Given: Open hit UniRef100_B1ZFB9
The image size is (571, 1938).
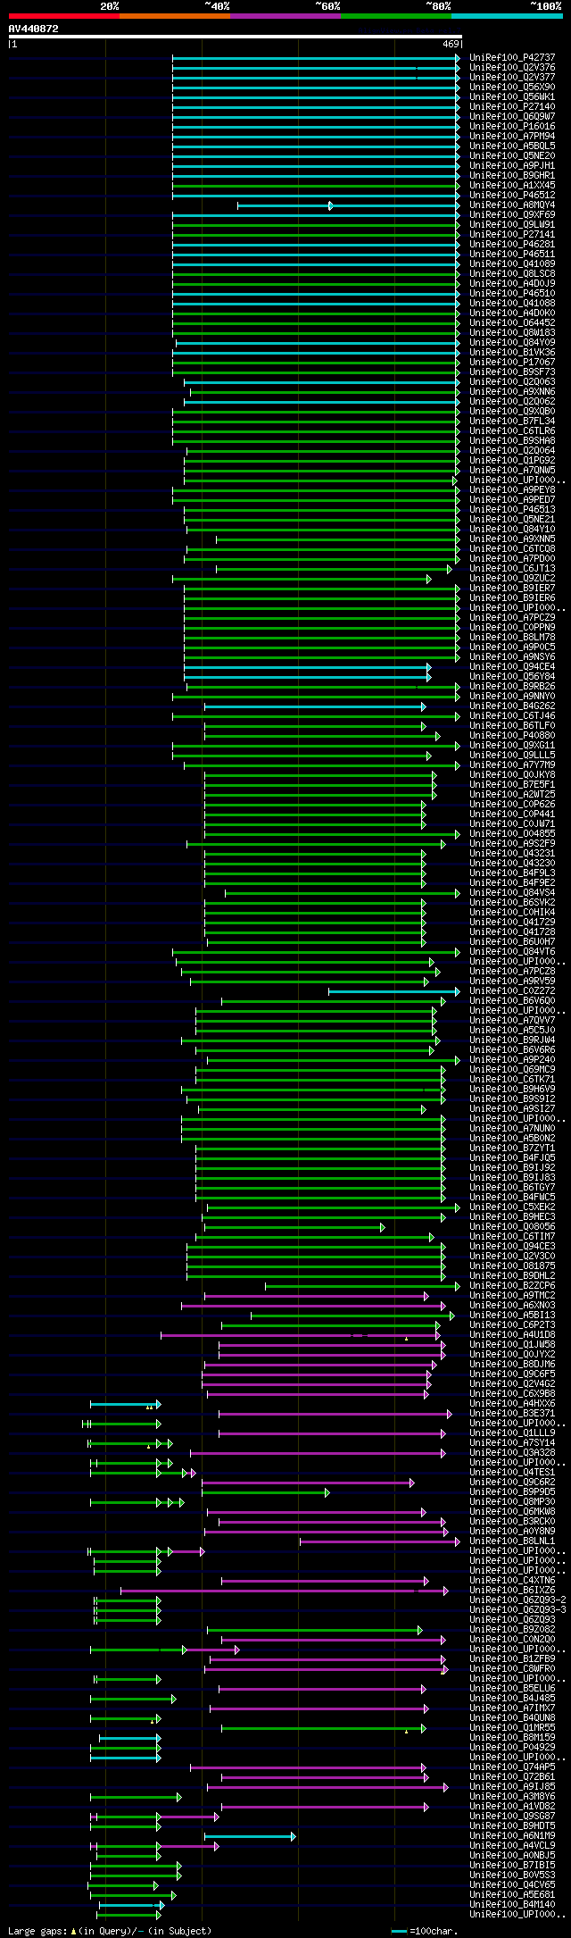Looking at the screenshot, I should (512, 1658).
